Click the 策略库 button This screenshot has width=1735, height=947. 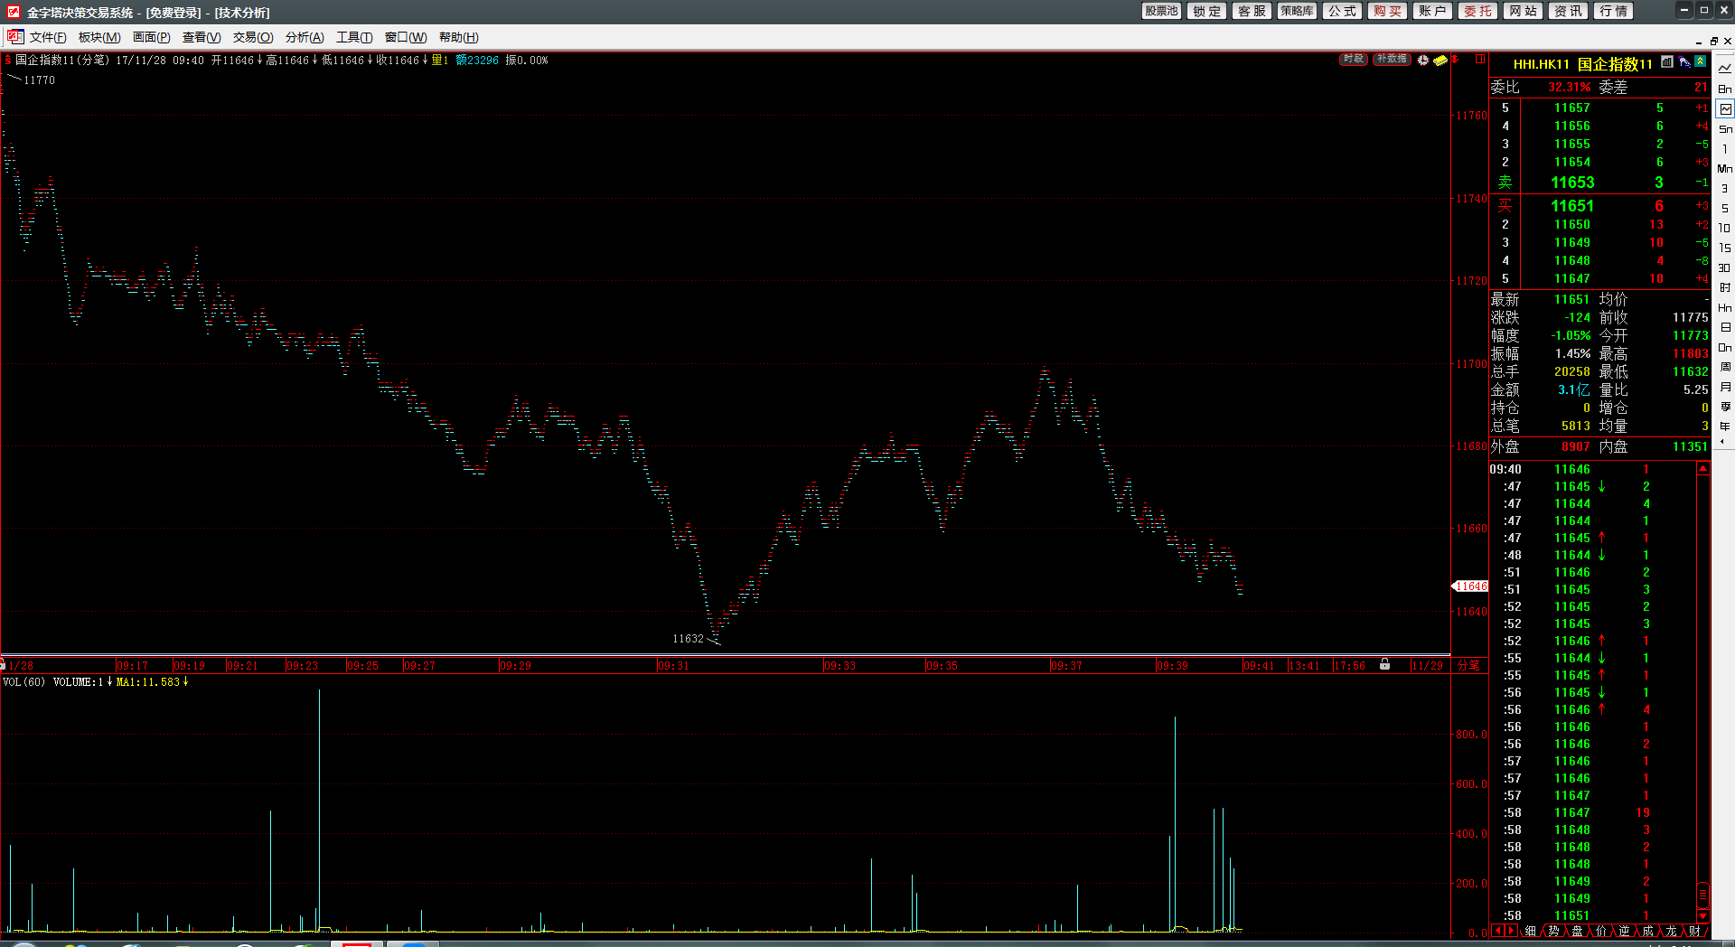tap(1297, 11)
